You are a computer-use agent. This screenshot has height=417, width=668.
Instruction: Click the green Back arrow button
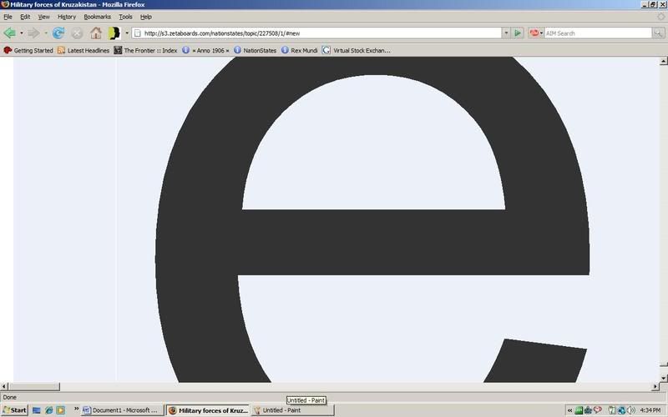[10, 33]
